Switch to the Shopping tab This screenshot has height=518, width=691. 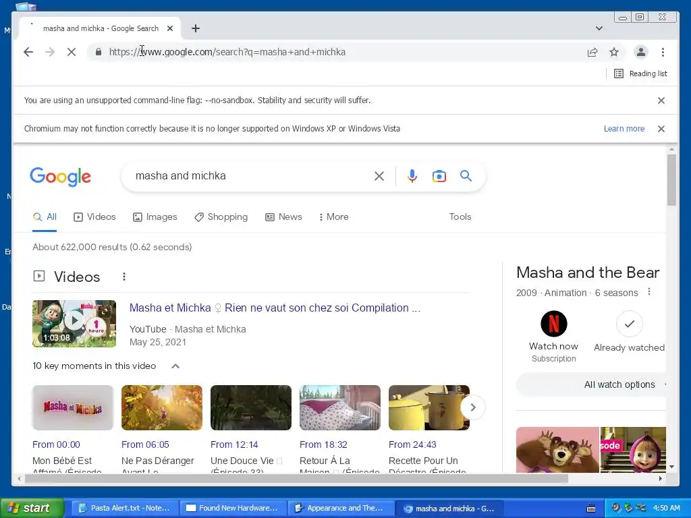click(x=221, y=217)
